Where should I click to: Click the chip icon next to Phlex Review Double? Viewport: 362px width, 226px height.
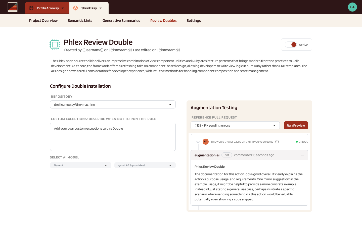55,45
